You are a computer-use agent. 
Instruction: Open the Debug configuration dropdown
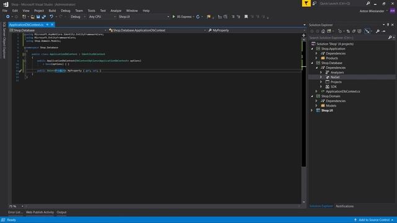tap(78, 17)
